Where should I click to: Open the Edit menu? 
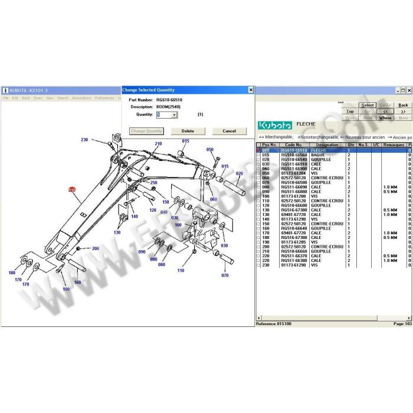coord(15,98)
